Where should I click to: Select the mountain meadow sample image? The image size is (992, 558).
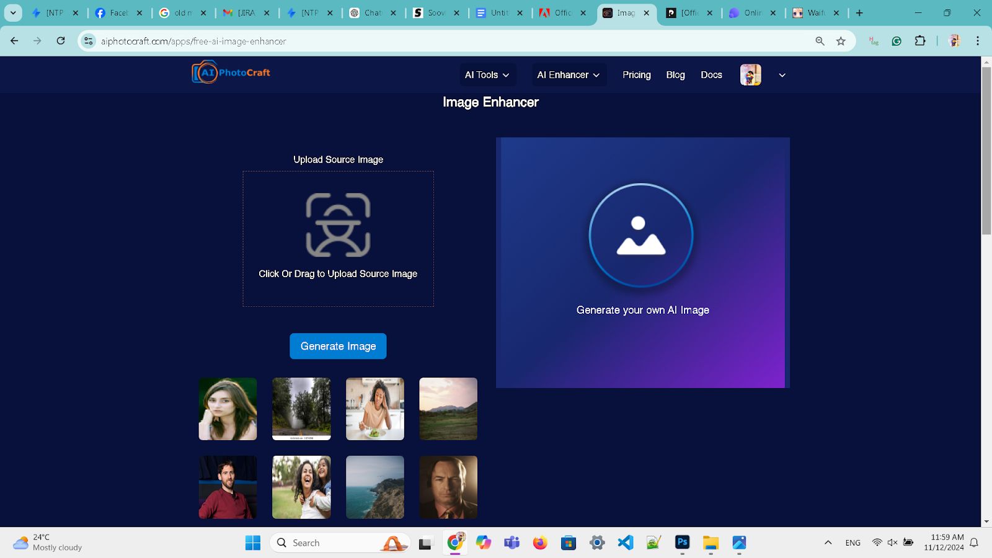448,409
